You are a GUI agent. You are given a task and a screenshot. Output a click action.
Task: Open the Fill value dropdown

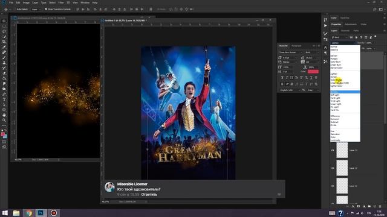374,48
